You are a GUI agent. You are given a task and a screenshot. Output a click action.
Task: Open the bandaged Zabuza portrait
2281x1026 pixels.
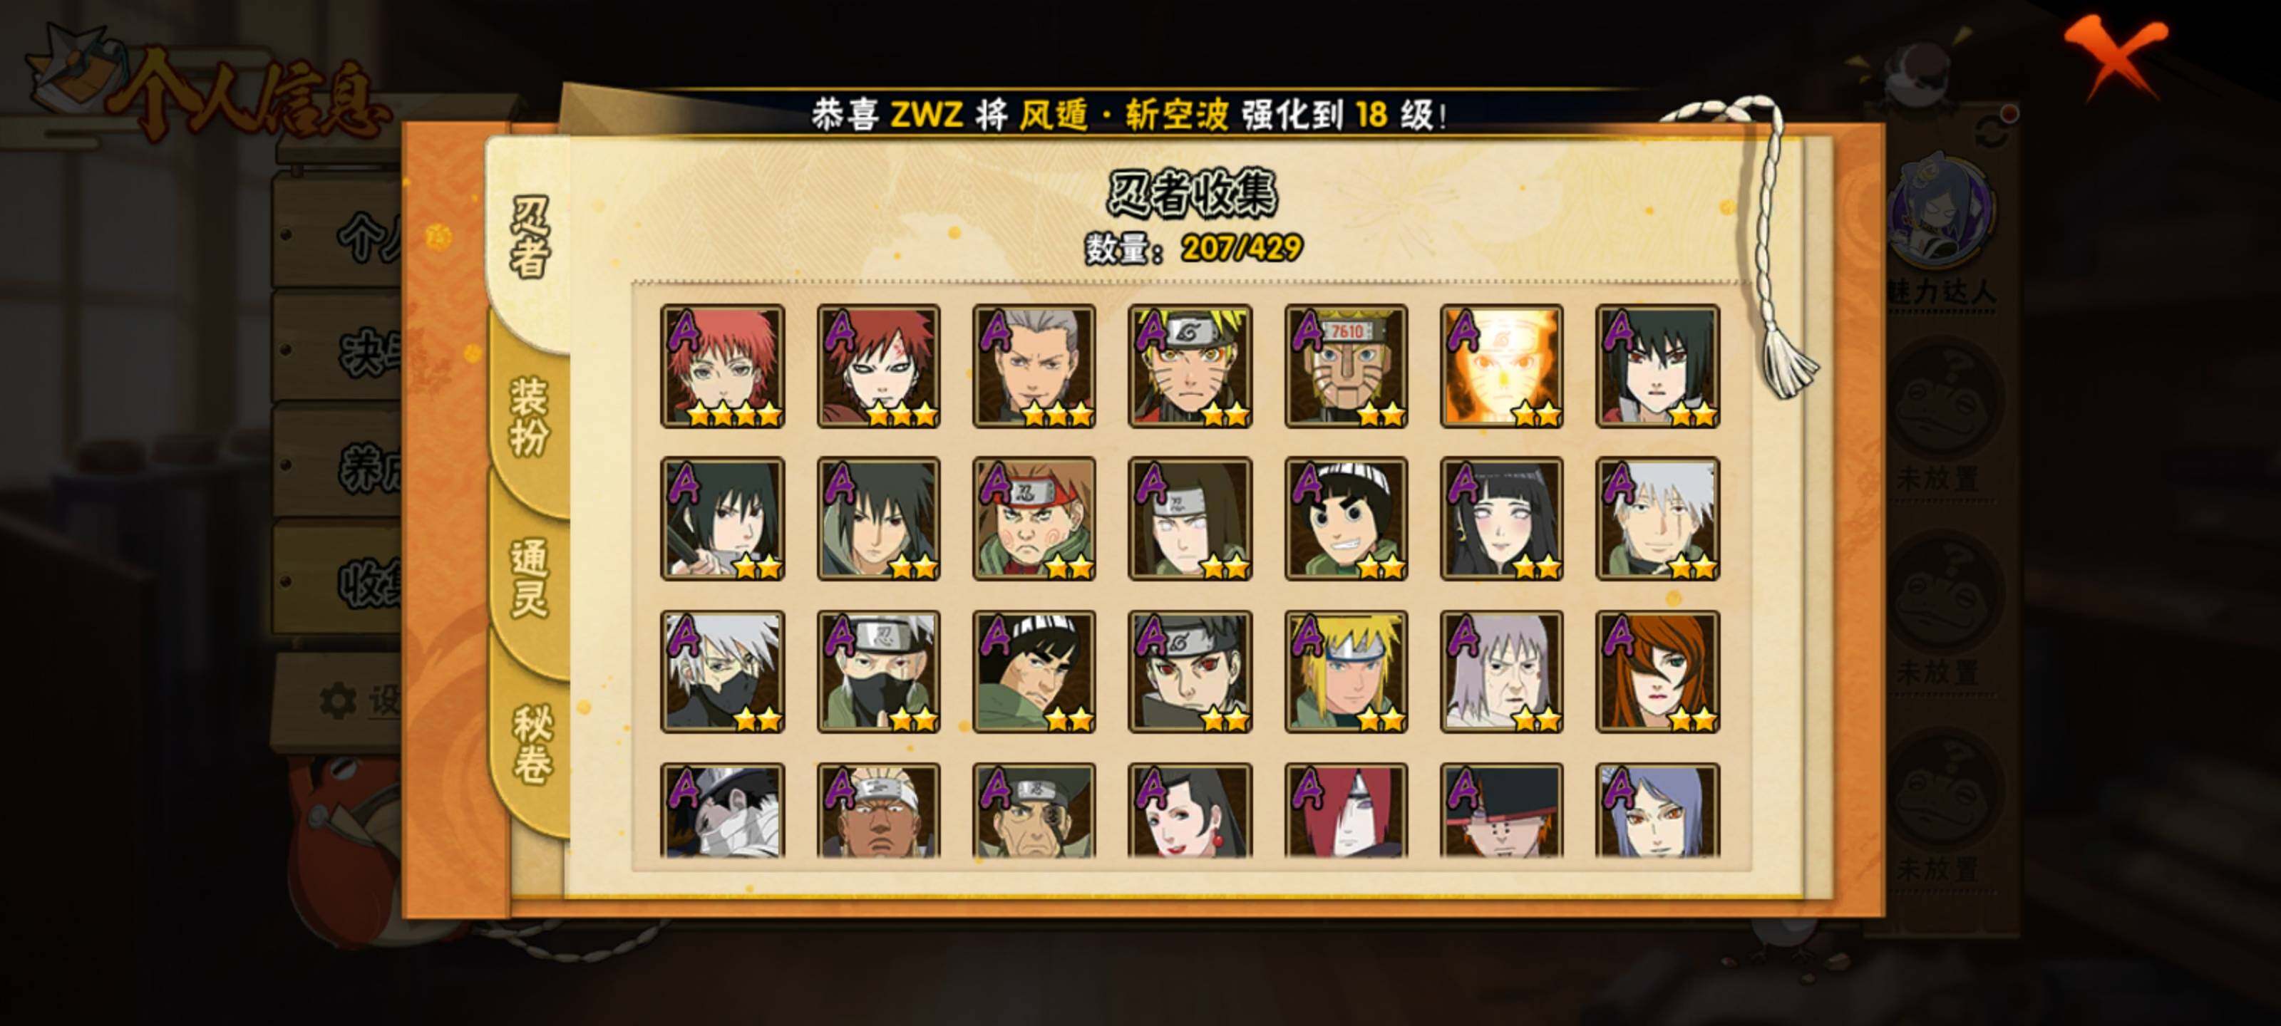[721, 810]
